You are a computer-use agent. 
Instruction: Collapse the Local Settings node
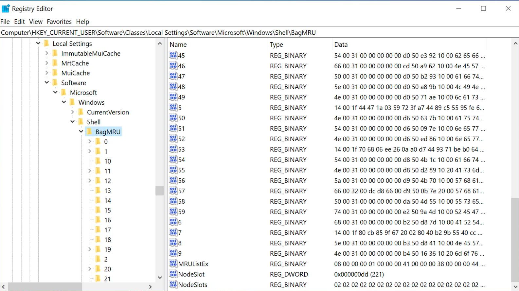click(38, 43)
